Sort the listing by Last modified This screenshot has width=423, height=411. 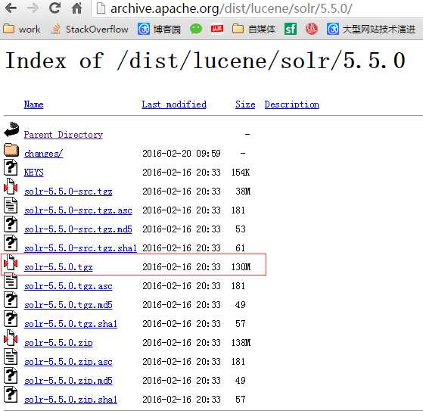[x=174, y=104]
